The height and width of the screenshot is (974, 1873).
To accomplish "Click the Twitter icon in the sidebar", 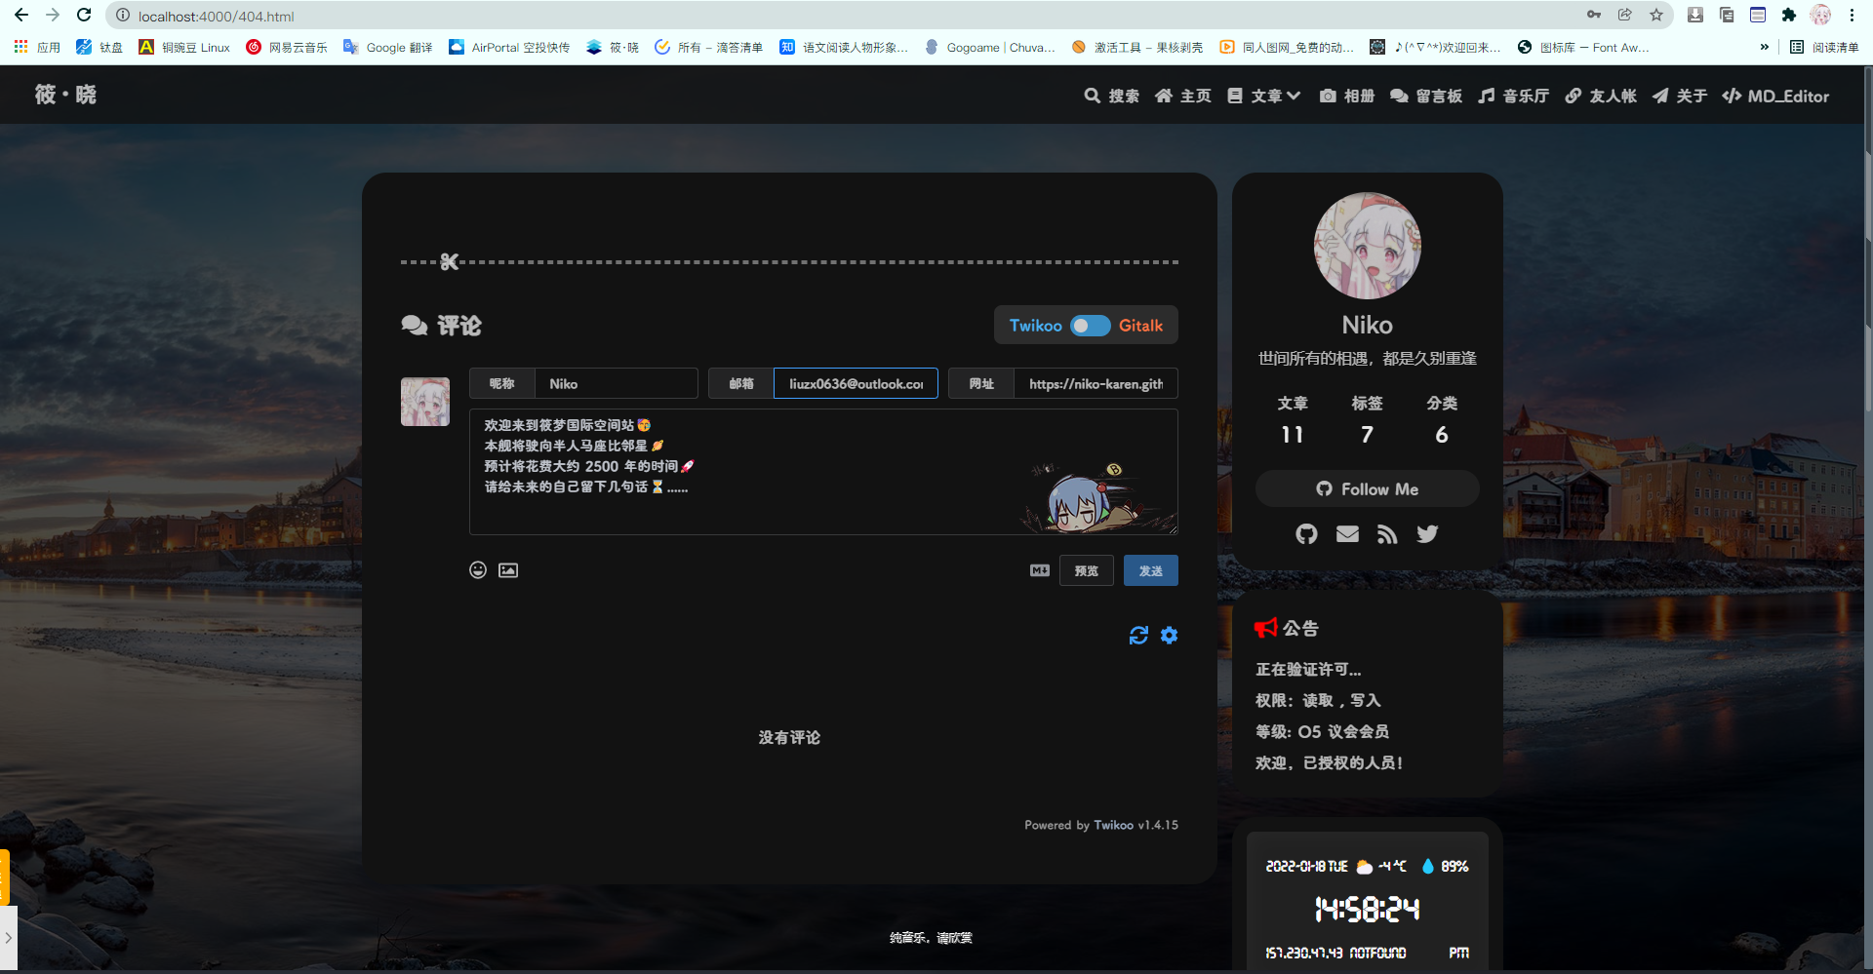I will pyautogui.click(x=1427, y=533).
